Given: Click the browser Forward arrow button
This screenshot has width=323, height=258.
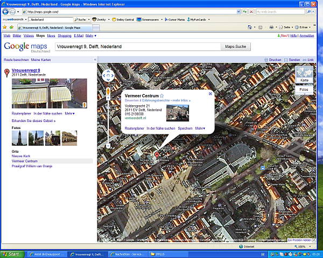Looking at the screenshot, I should coord(12,12).
